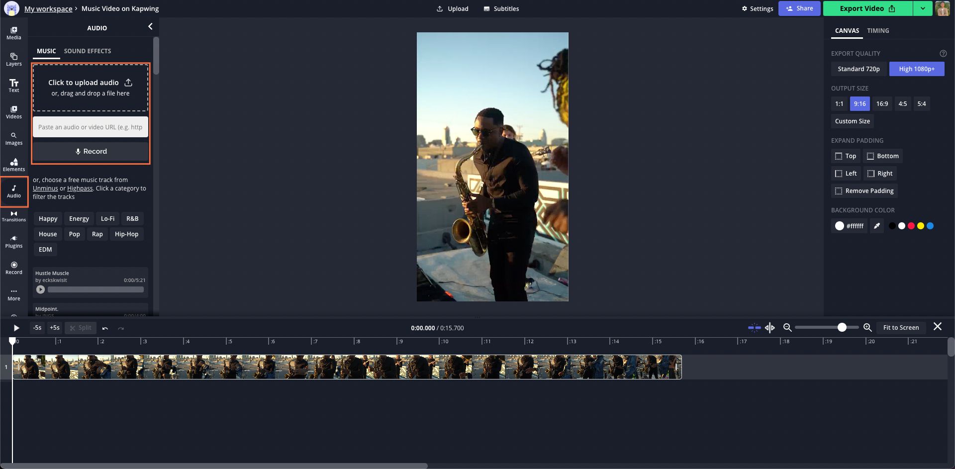Click the Record audio button
The image size is (955, 469).
(91, 151)
